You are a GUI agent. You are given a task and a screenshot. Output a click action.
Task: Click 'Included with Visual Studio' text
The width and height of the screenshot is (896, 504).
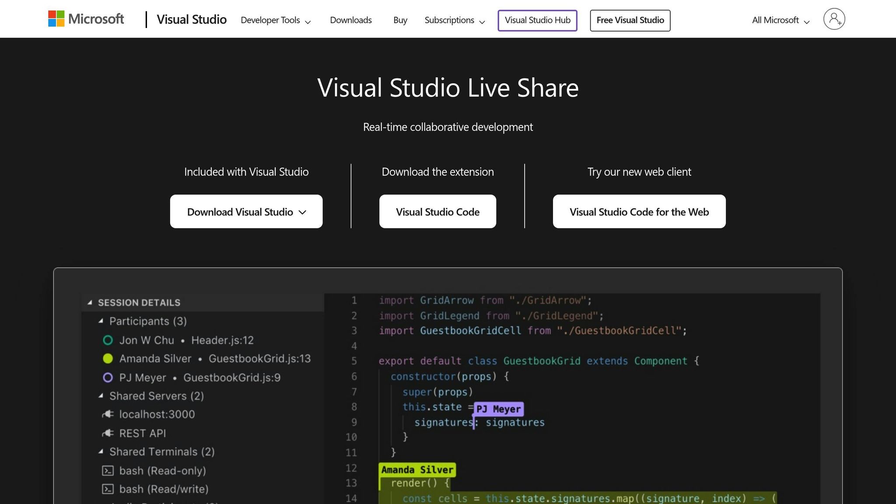(246, 172)
